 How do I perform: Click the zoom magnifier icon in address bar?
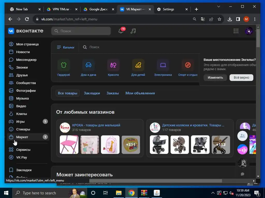195,19
